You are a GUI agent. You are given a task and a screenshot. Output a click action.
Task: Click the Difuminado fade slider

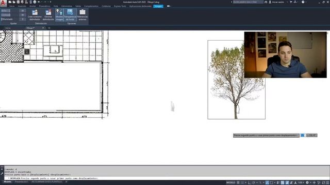(9, 19)
